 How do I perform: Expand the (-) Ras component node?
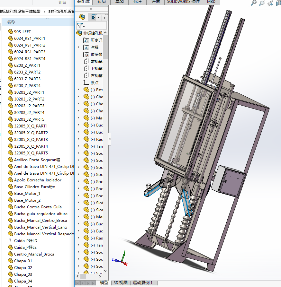[x=78, y=139]
